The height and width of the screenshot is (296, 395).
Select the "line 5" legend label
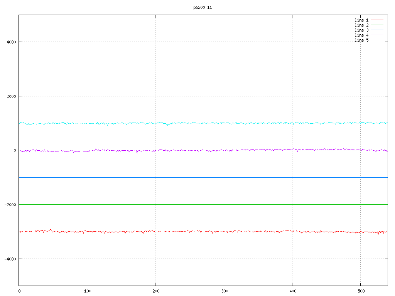click(x=361, y=40)
